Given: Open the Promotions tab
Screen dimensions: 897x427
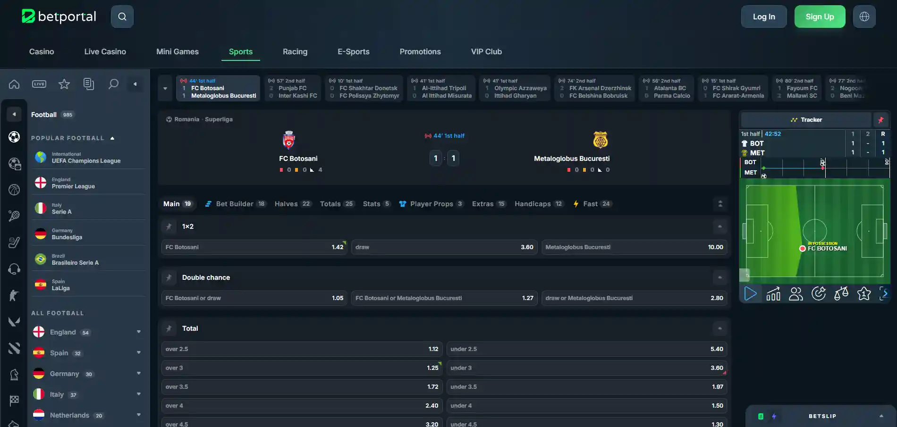Looking at the screenshot, I should coord(420,51).
